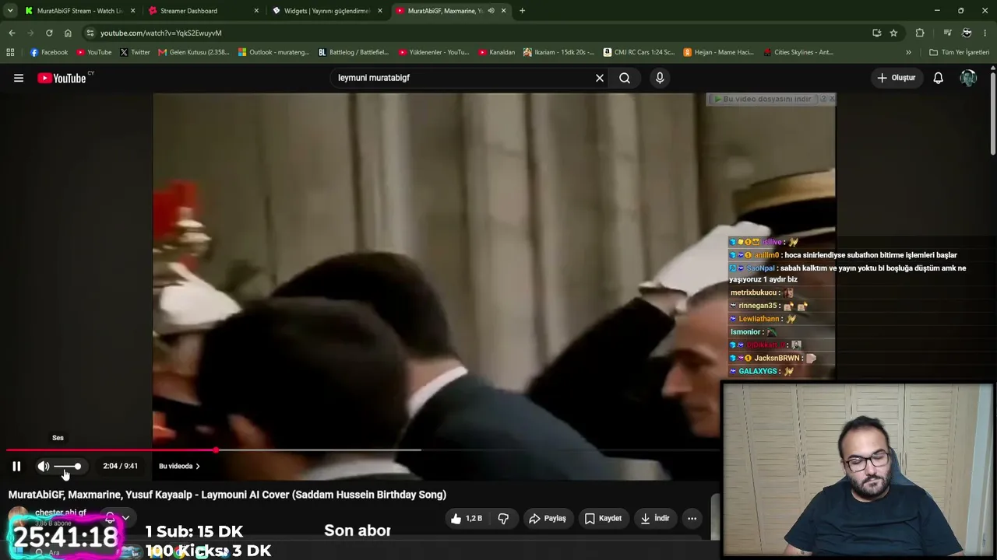Open the YouTube guide hamburger menu

pyautogui.click(x=19, y=78)
